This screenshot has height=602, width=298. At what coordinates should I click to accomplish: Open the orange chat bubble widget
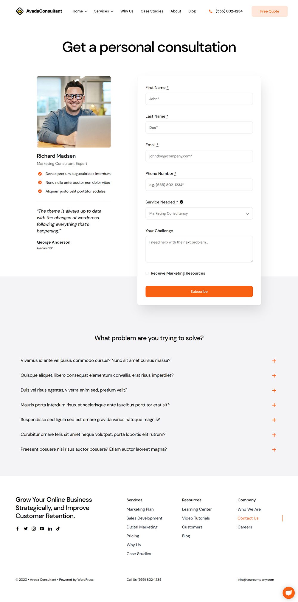pos(288,592)
